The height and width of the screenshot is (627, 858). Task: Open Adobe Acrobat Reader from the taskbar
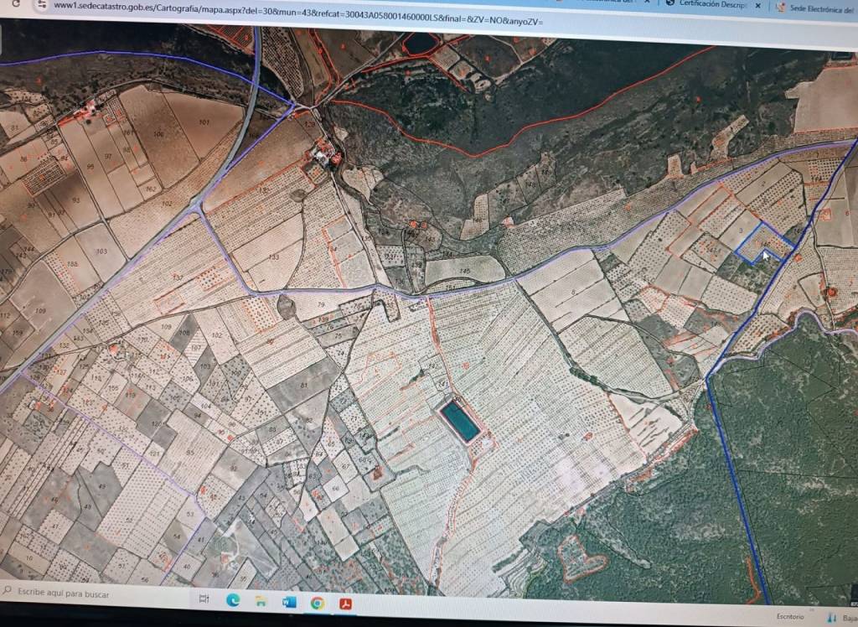click(345, 603)
